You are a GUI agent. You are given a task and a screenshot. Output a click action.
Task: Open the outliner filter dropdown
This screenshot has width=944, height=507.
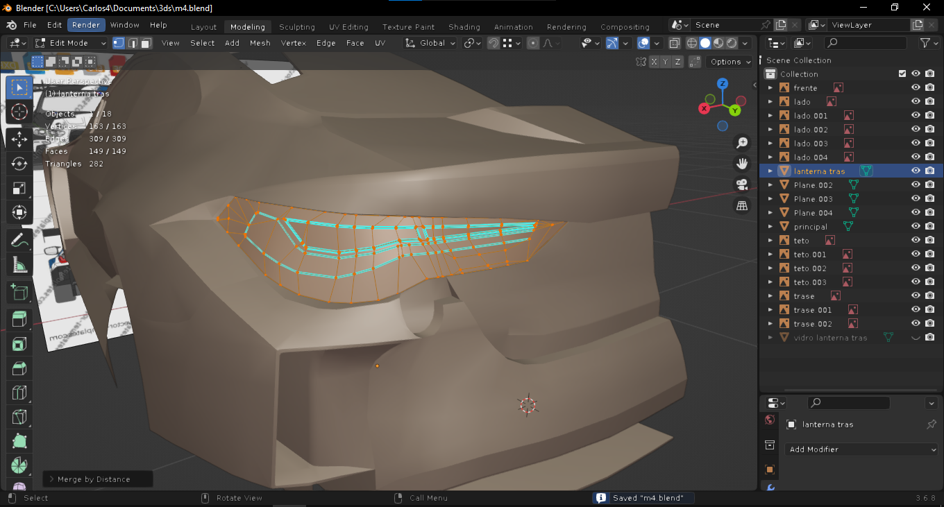tap(928, 43)
